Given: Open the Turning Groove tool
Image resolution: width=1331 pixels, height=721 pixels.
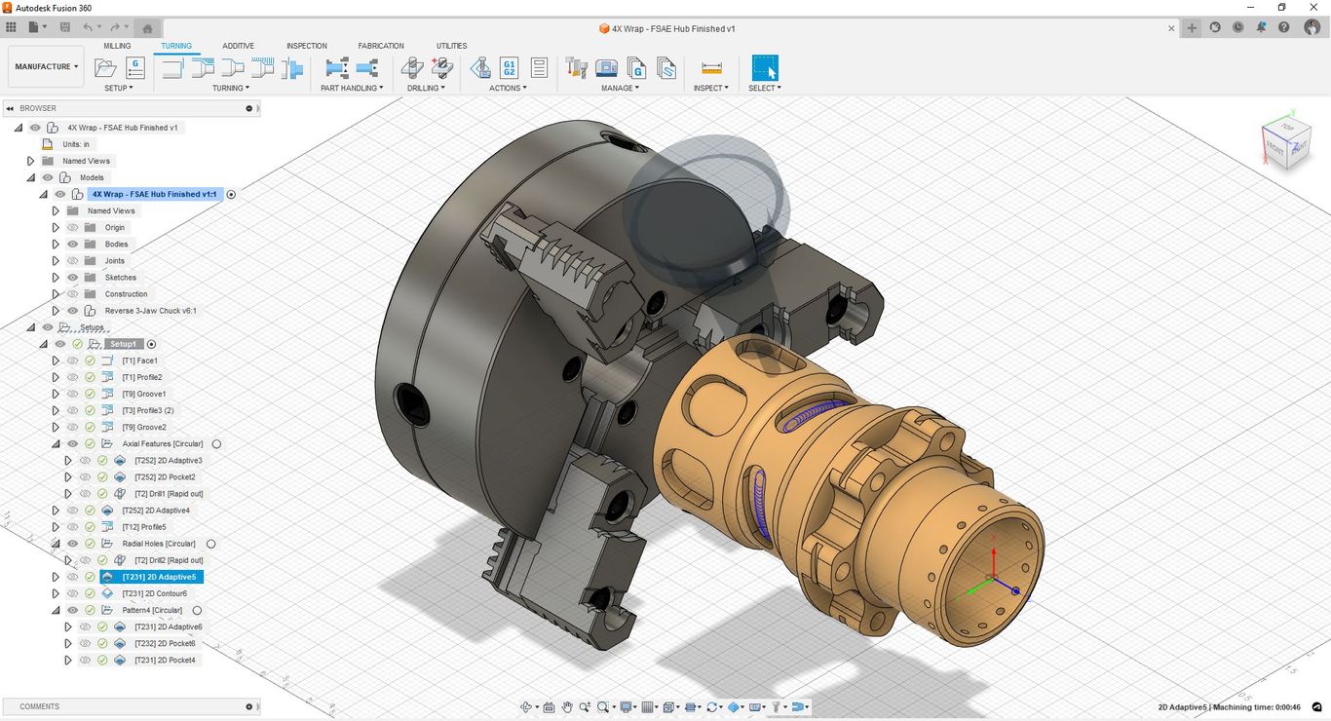Looking at the screenshot, I should [234, 68].
